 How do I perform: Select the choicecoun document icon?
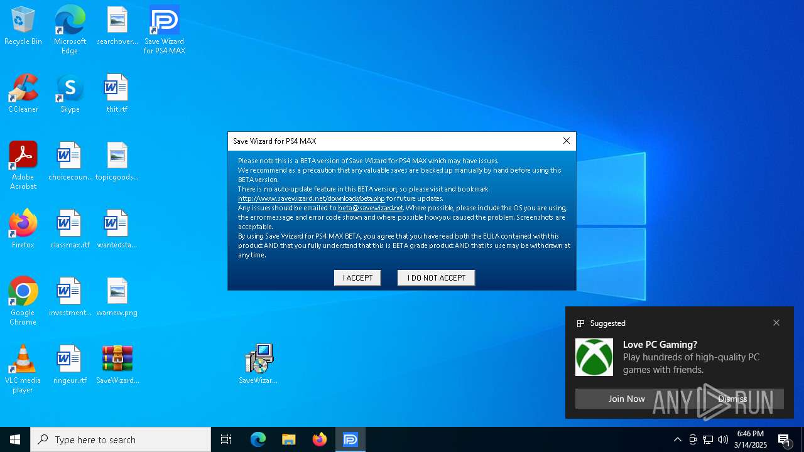tap(70, 162)
